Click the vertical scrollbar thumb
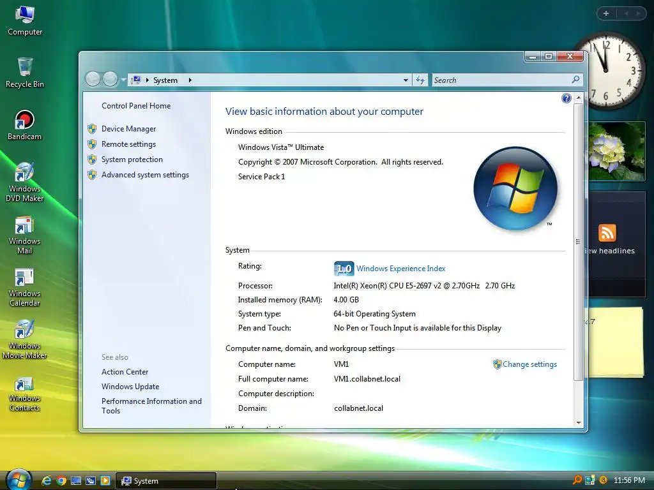 point(578,242)
